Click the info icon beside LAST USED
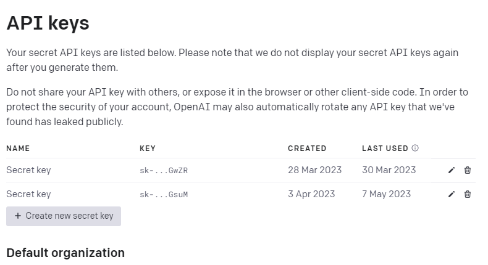Image resolution: width=488 pixels, height=265 pixels. click(415, 149)
